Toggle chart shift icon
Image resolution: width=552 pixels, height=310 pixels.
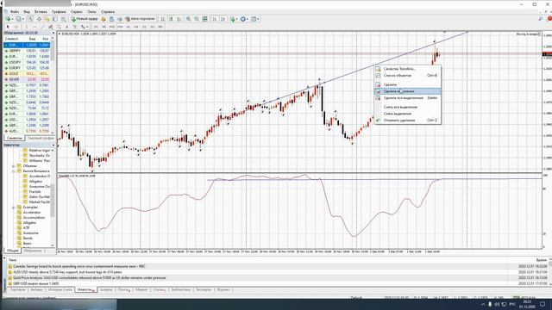[x=223, y=19]
